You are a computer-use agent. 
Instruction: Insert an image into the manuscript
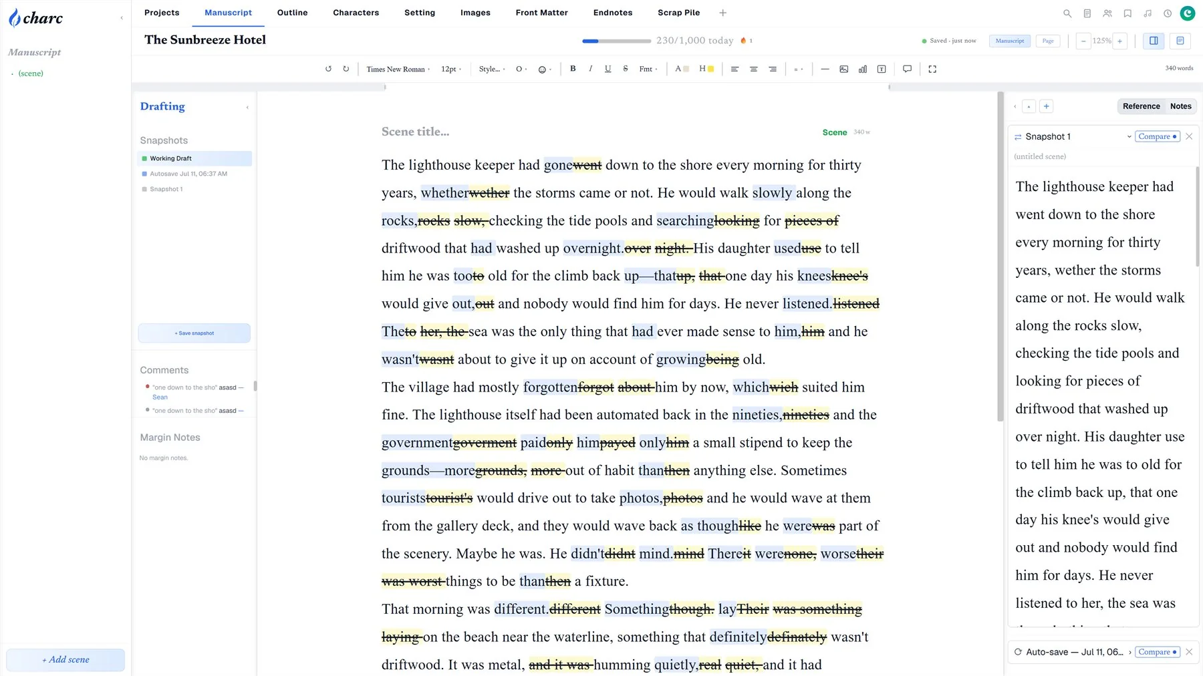[843, 69]
